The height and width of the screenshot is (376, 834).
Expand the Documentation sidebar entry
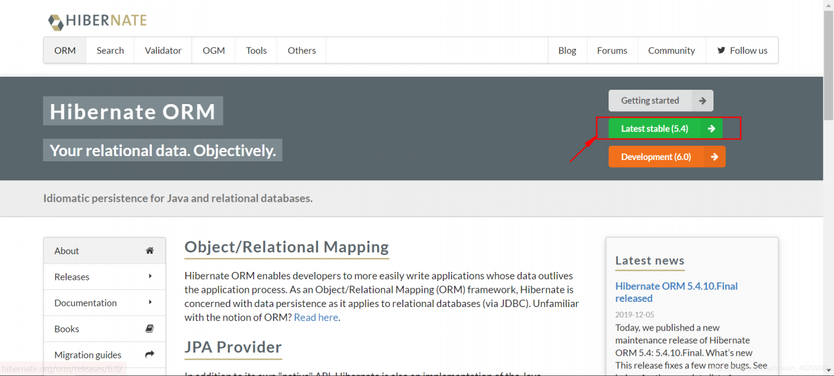pyautogui.click(x=104, y=302)
